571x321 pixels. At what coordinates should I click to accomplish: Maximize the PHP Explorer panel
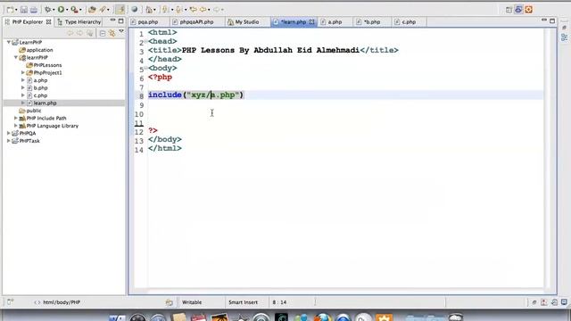coord(121,21)
